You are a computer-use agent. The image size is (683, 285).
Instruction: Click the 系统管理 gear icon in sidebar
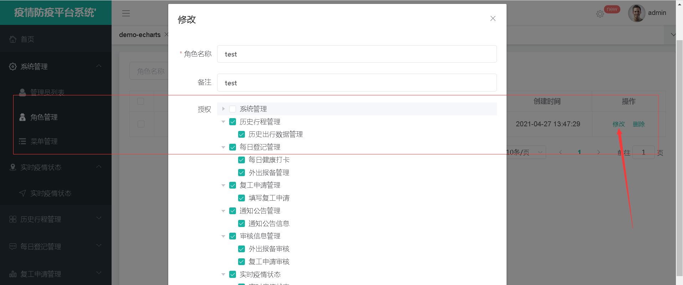(13, 67)
